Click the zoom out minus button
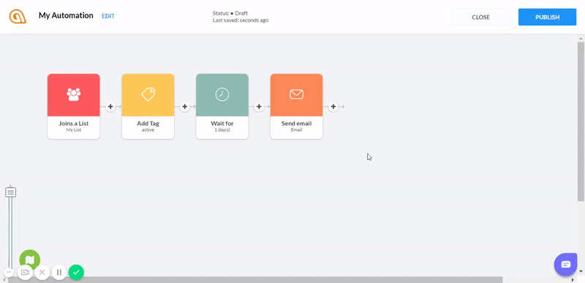Screen dimensions: 585x283 point(9,272)
